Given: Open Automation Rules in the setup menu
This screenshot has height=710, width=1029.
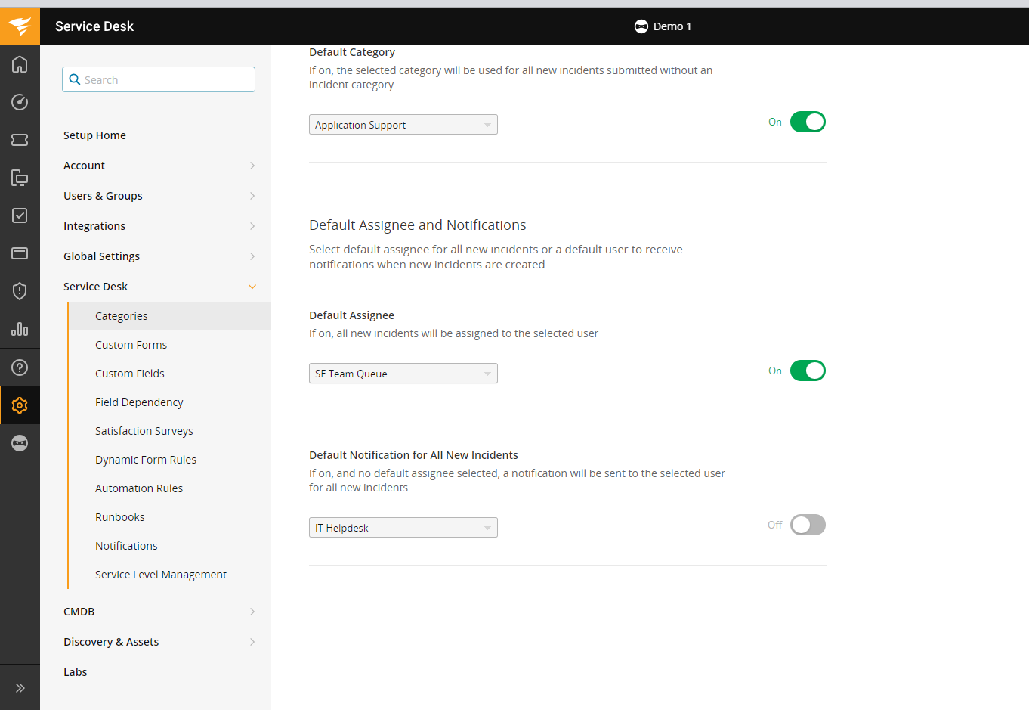Looking at the screenshot, I should 139,488.
